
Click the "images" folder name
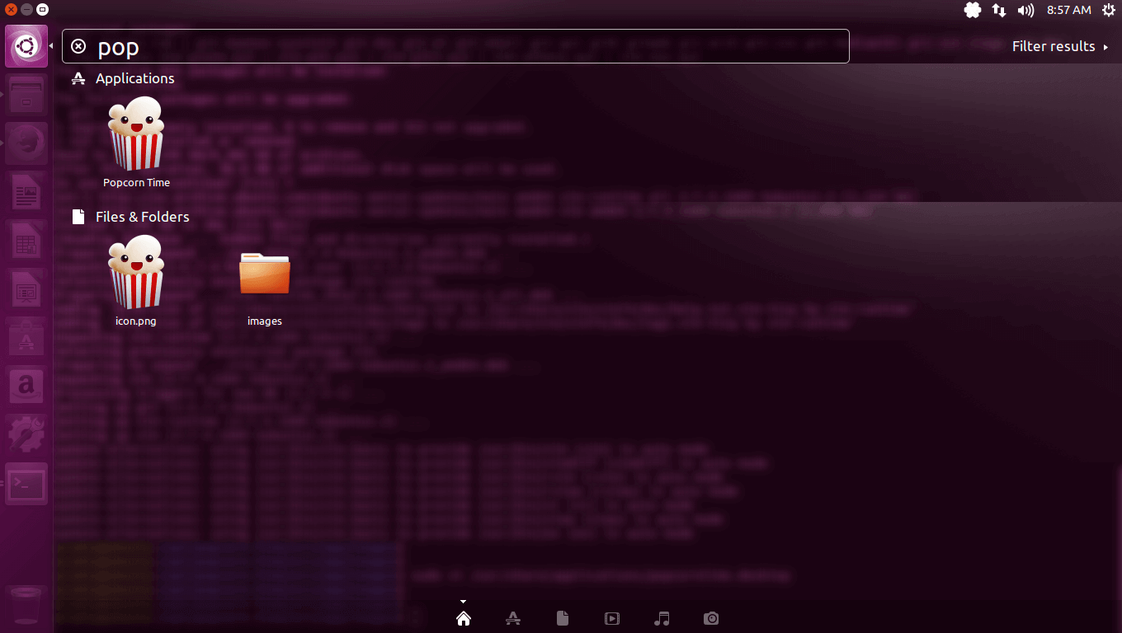coord(265,321)
